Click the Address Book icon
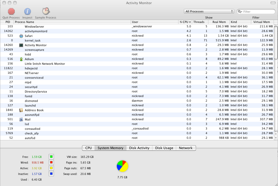 click(x=21, y=110)
